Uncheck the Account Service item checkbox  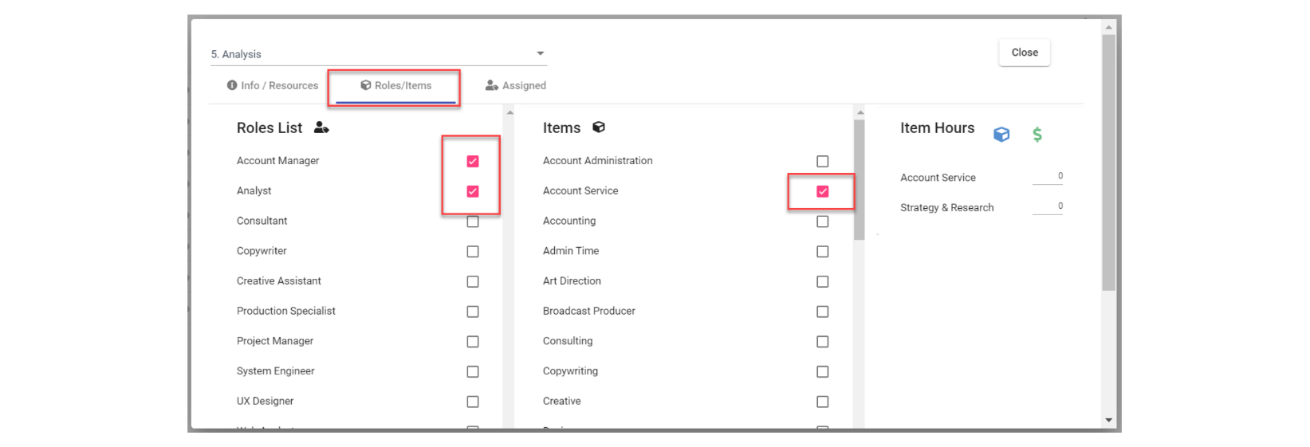pos(823,191)
